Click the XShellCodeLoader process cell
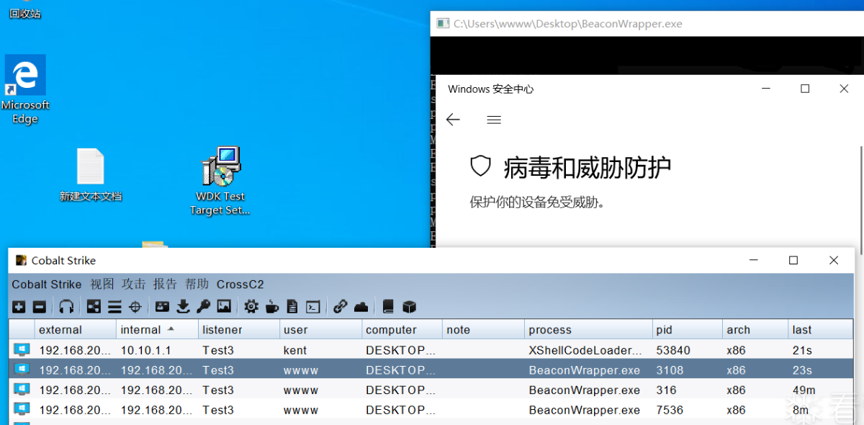This screenshot has height=425, width=864. tap(588, 350)
